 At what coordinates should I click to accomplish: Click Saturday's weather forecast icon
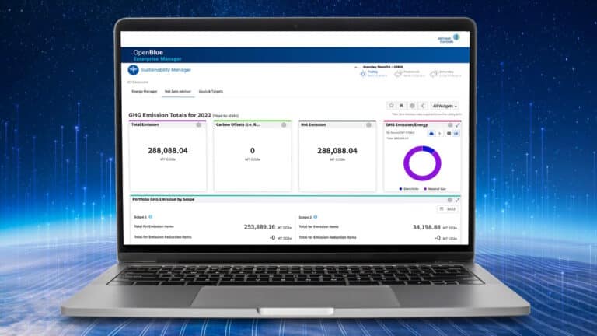[x=434, y=74]
